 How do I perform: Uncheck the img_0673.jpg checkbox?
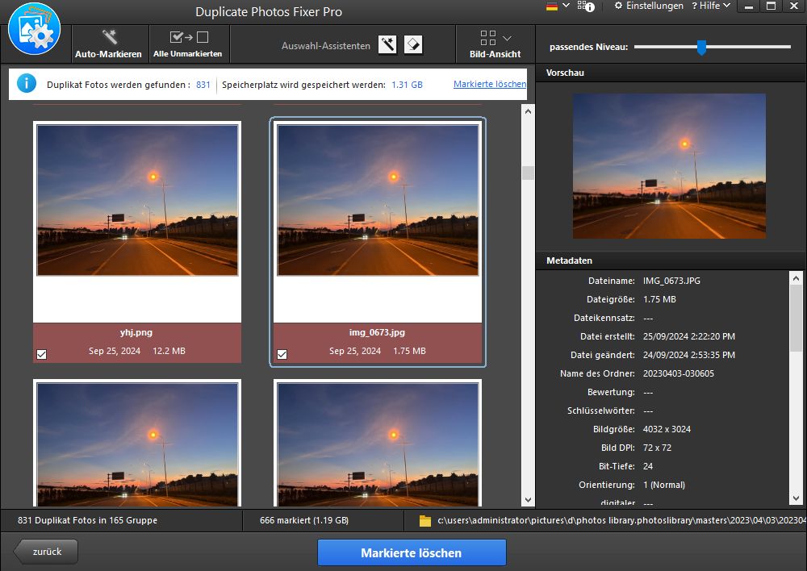(x=282, y=352)
